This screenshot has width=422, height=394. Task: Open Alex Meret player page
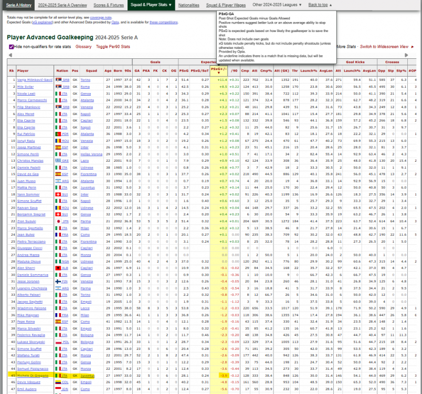(26, 114)
